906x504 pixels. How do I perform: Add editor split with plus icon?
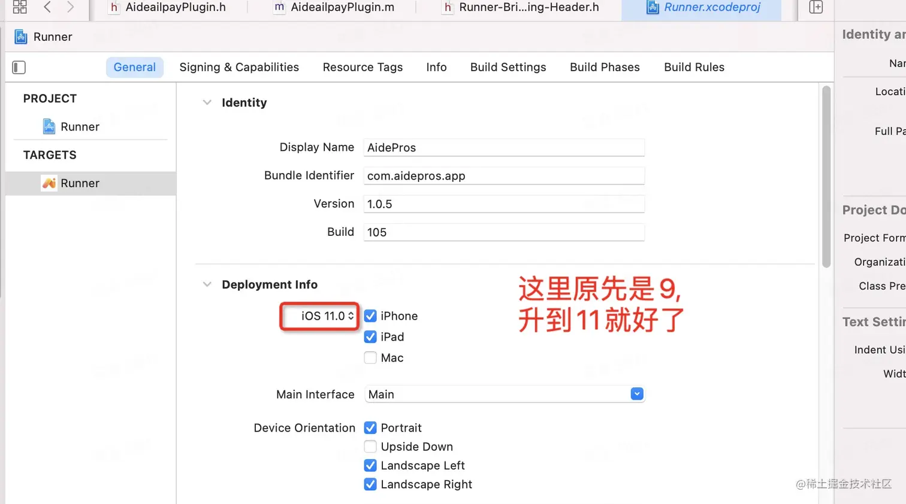[816, 7]
